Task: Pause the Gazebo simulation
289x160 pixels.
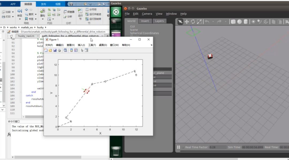Action: coord(178,147)
